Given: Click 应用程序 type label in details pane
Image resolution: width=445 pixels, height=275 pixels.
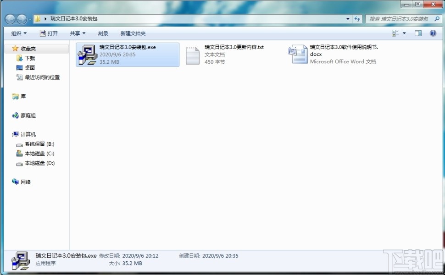Looking at the screenshot, I should pyautogui.click(x=46, y=264).
